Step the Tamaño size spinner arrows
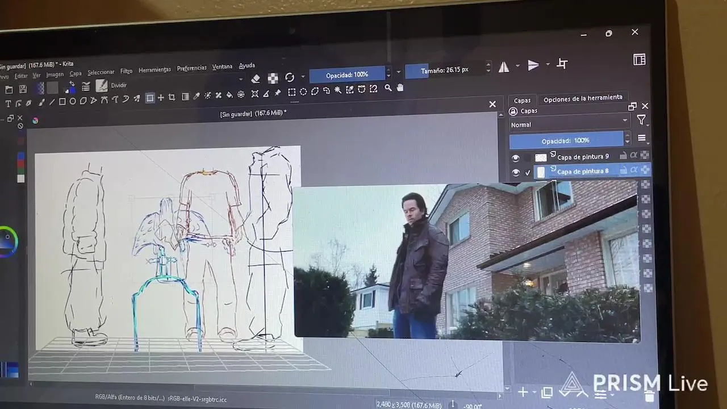This screenshot has height=409, width=727. coord(488,68)
